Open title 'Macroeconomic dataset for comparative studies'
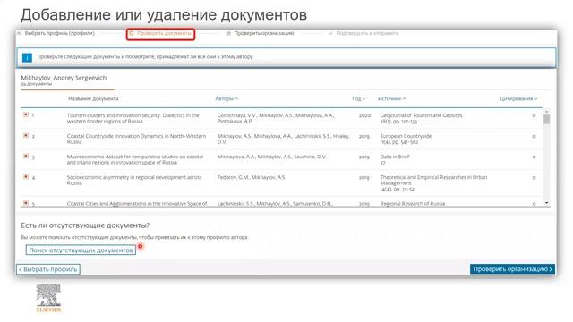Viewport: 573px width, 322px height. point(135,159)
